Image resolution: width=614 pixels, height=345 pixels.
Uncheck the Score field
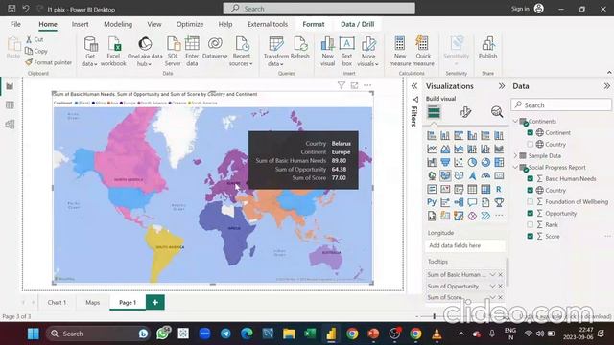click(531, 236)
